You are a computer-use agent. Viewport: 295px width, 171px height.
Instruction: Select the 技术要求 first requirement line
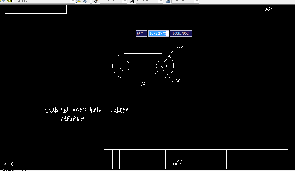coord(87,110)
